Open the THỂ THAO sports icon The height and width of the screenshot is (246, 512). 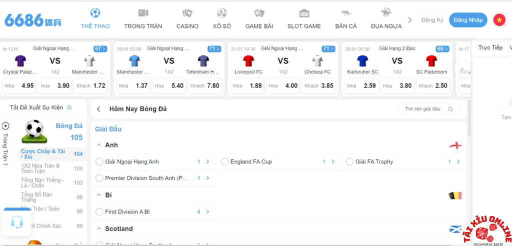(x=95, y=13)
